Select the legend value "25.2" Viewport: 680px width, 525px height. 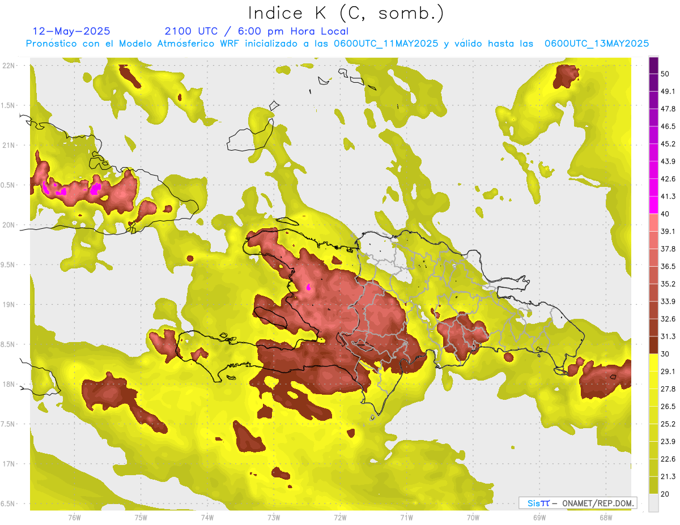pos(668,424)
